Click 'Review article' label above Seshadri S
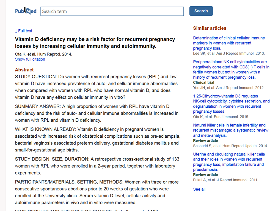The width and height of the screenshot is (278, 211). [205, 141]
